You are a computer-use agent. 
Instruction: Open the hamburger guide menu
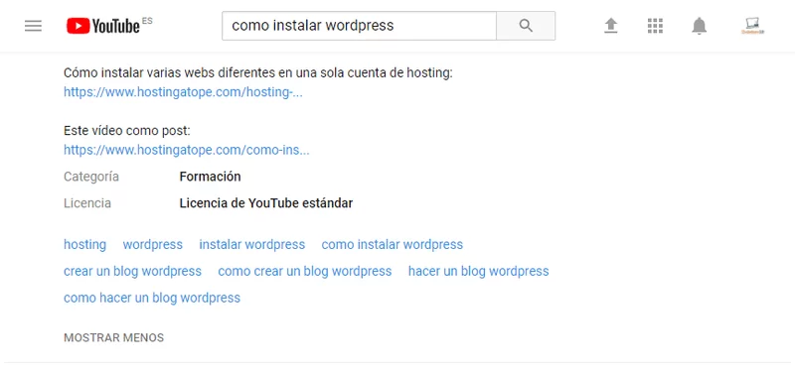[x=33, y=26]
